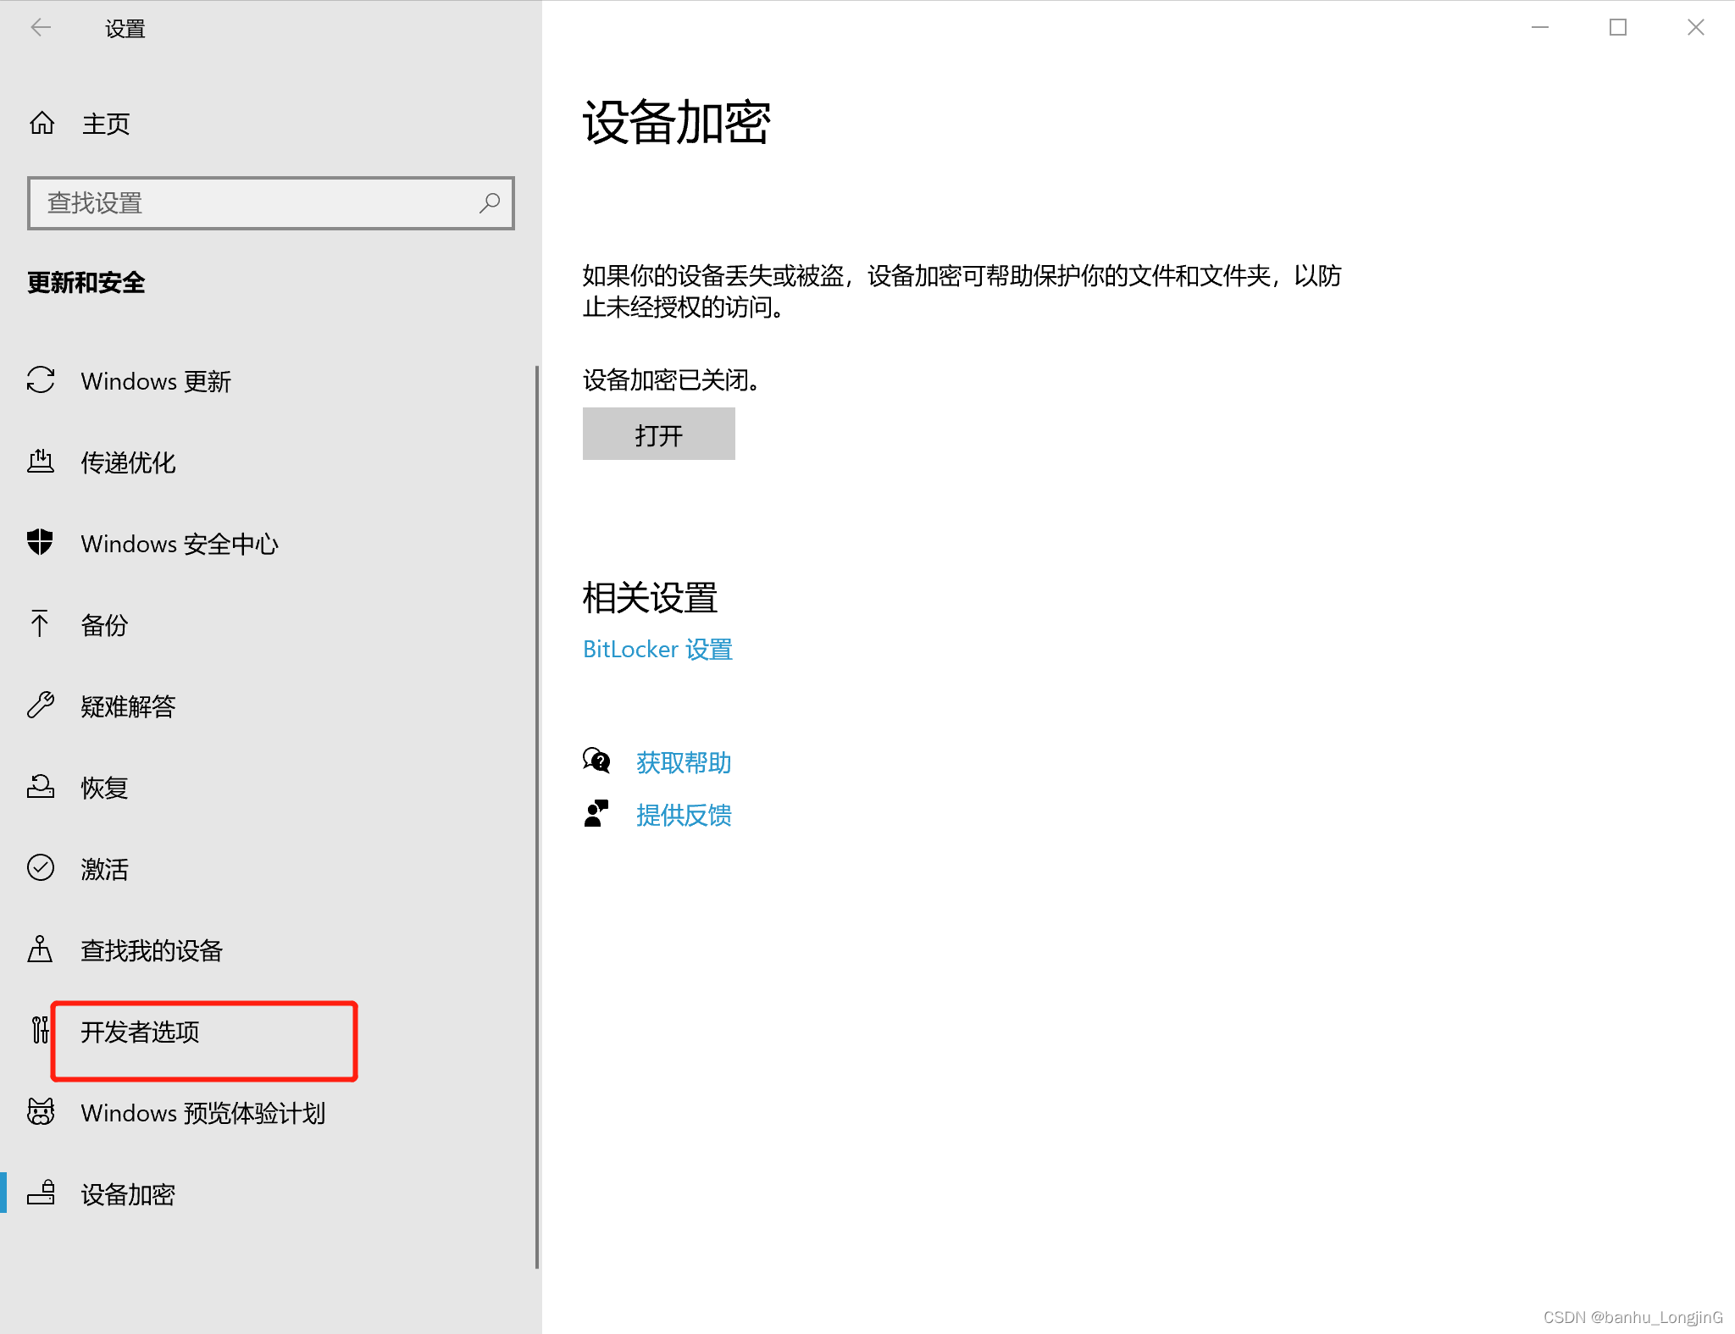Focus the 查找设置 search box
Screen dimensions: 1735x1334
pos(271,203)
